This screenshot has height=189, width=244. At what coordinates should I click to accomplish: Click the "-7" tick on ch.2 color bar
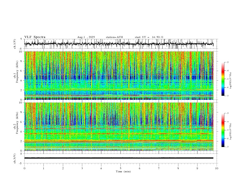pos(227,147)
